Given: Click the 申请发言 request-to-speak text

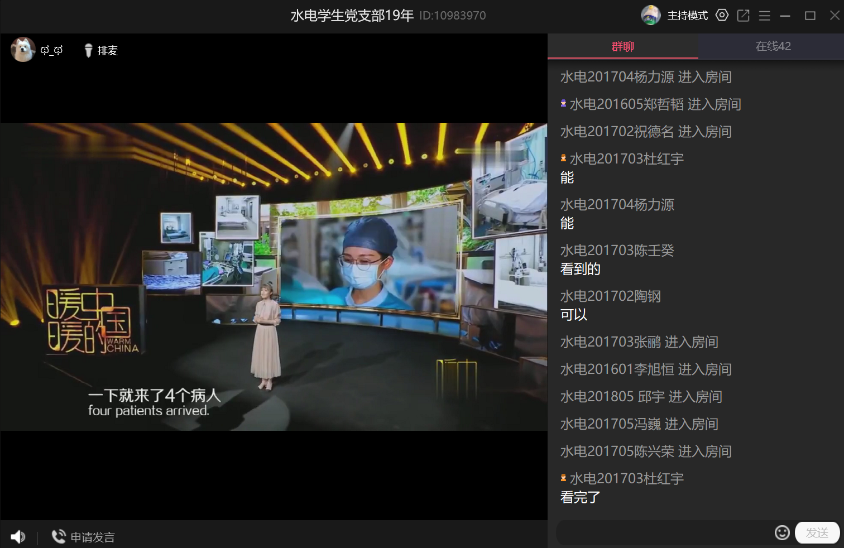Looking at the screenshot, I should (x=93, y=537).
